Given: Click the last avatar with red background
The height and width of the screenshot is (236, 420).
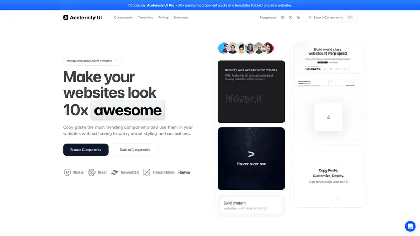Looking at the screenshot, I should (x=268, y=48).
